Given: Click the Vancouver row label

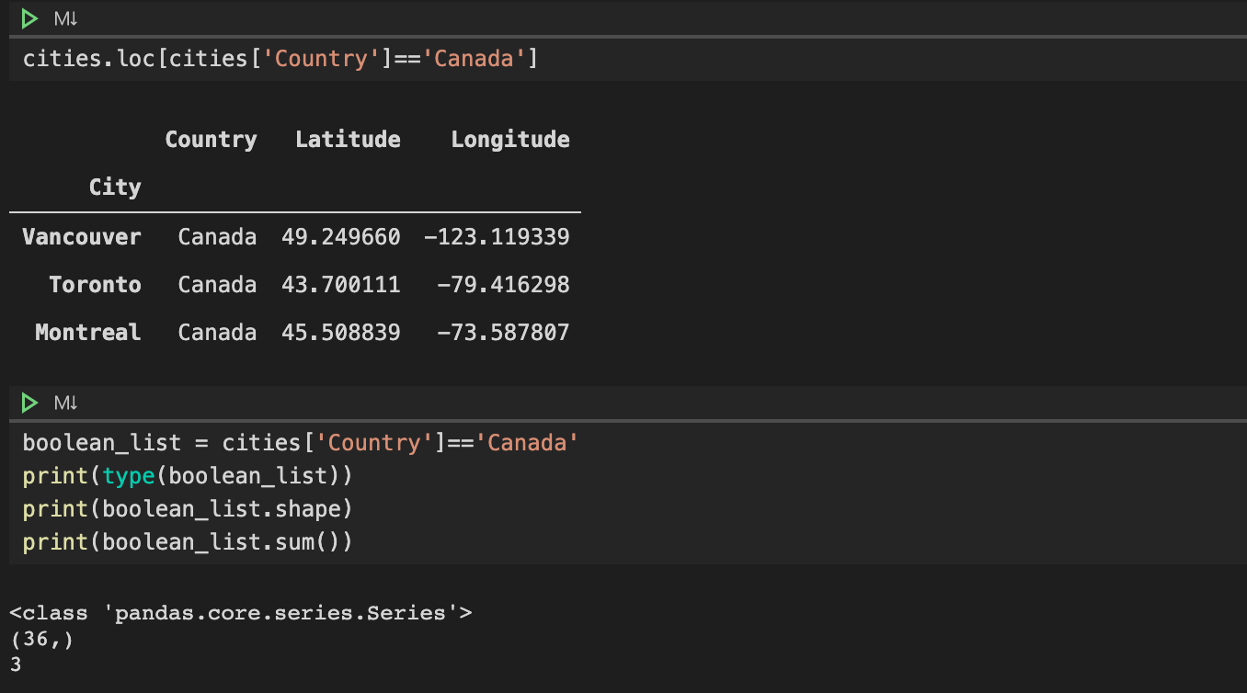Looking at the screenshot, I should pyautogui.click(x=82, y=237).
